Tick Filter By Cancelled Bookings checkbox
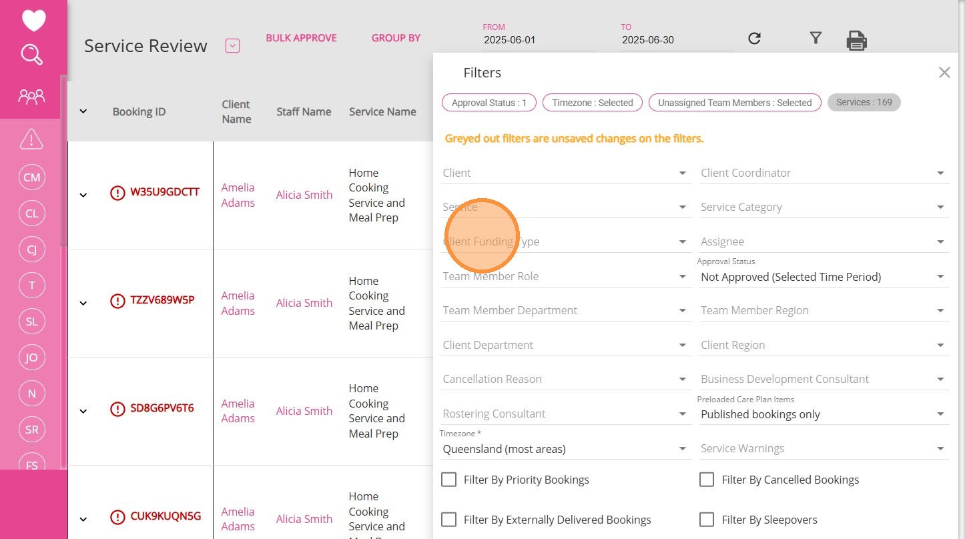 tap(707, 480)
